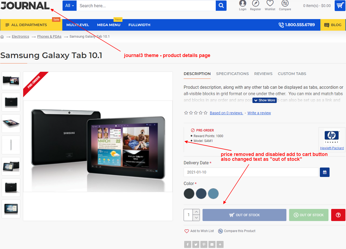Click the main Samsung tablet product image

[98, 146]
